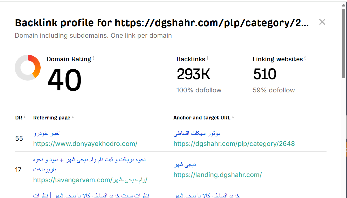This screenshot has height=198, width=347.
Task: Click the info icon next to Backlinks
Action: (208, 58)
